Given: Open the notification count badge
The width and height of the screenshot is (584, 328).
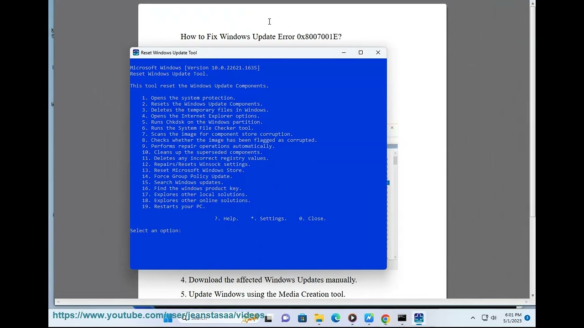Looking at the screenshot, I should pyautogui.click(x=527, y=318).
